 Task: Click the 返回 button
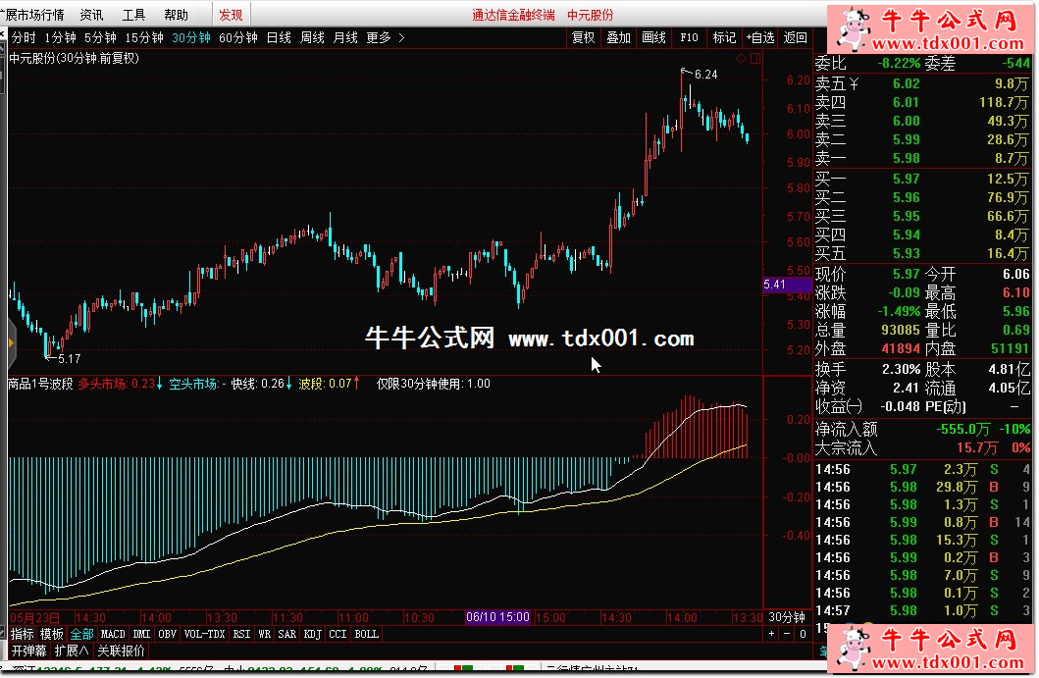(x=795, y=38)
